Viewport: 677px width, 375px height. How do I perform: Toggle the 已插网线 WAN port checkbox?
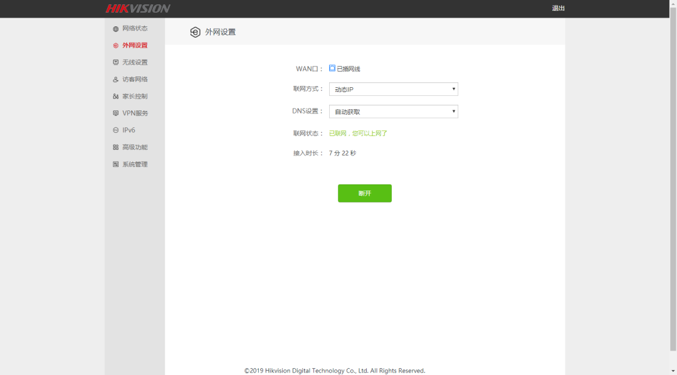(332, 68)
